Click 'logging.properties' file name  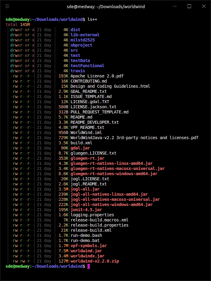click(x=92, y=215)
